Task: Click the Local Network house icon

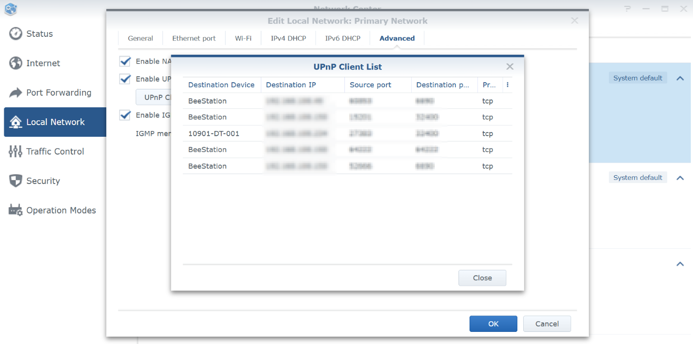Action: click(16, 122)
